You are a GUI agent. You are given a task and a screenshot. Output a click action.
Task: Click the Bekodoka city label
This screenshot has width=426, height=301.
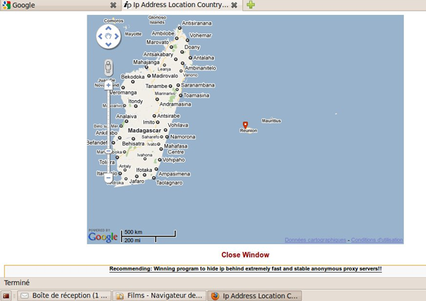pyautogui.click(x=133, y=77)
